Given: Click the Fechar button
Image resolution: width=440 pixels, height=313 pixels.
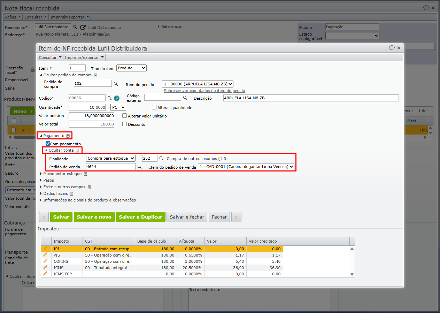Looking at the screenshot, I should point(219,217).
